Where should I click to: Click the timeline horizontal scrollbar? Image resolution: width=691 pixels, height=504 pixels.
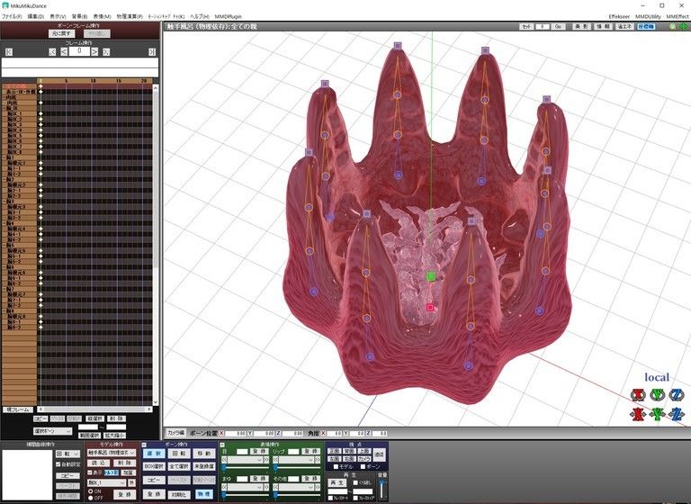[x=94, y=409]
